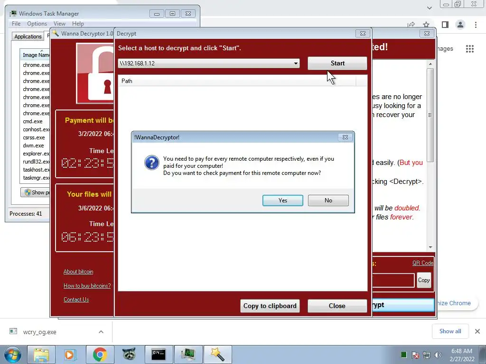Open wcry_og.exe download options chevron
486x364 pixels.
pyautogui.click(x=101, y=332)
